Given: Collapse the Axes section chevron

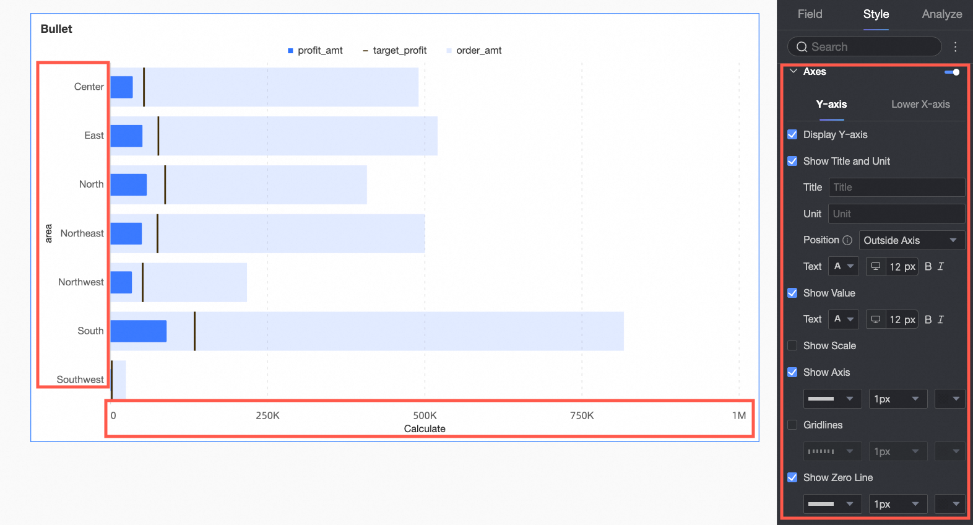Looking at the screenshot, I should (x=794, y=71).
